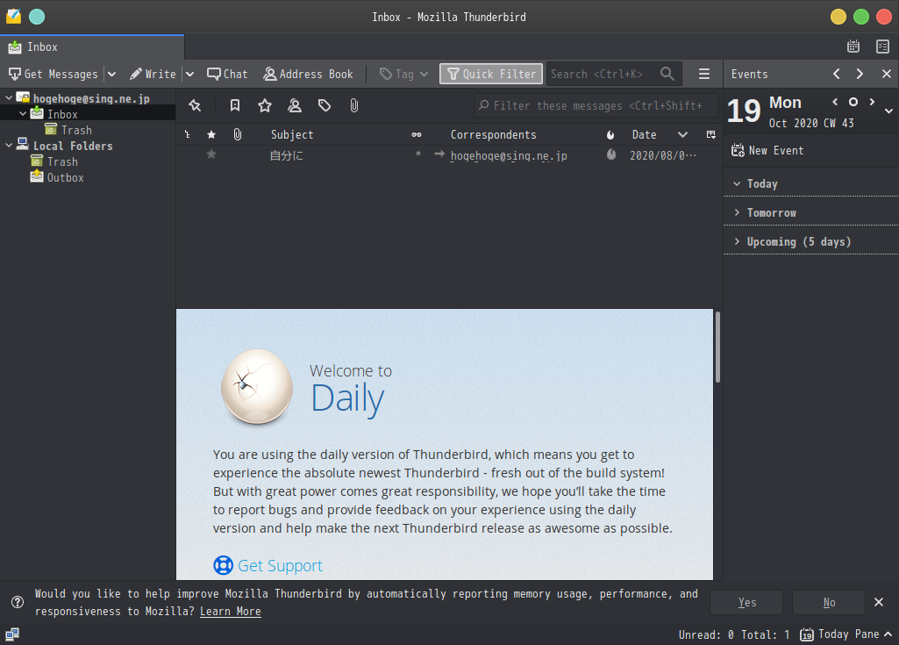Toggle unread messages filter
Viewport: 899px width, 645px height.
(235, 105)
